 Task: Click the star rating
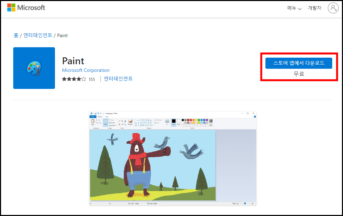coord(74,79)
